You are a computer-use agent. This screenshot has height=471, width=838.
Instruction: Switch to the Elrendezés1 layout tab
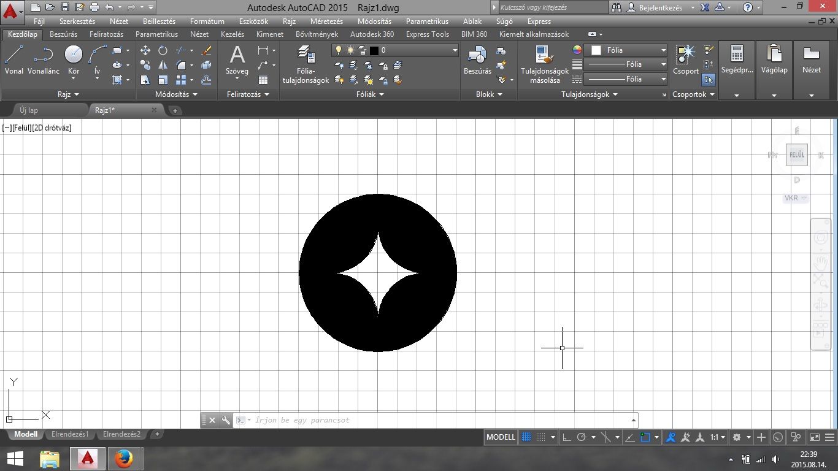tap(70, 434)
